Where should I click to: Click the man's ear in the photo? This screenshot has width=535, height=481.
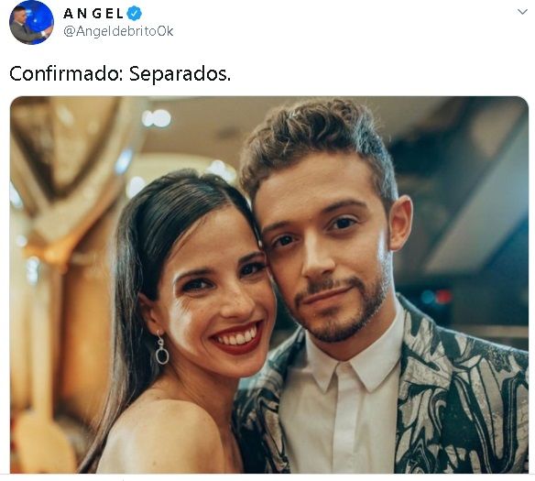point(400,224)
